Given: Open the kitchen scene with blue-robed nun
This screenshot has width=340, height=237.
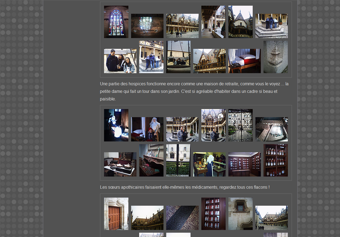Looking at the screenshot, I should (x=209, y=164).
